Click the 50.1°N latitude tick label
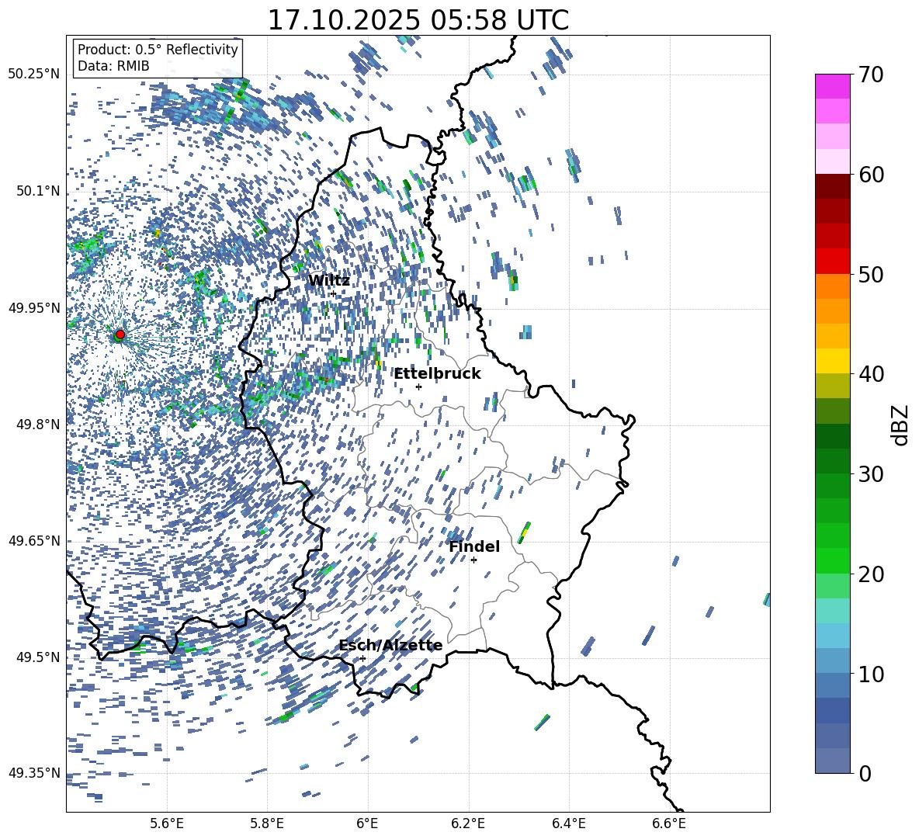Image resolution: width=919 pixels, height=839 pixels. [33, 192]
